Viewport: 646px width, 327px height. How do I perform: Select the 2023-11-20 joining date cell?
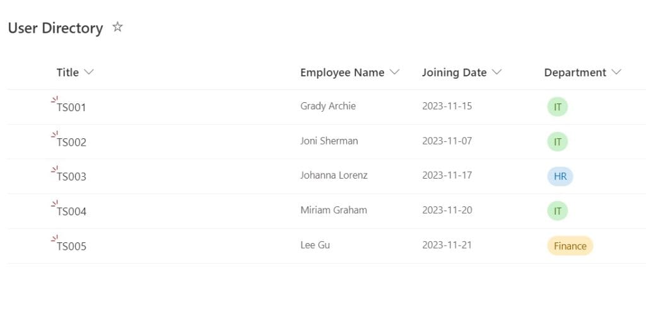tap(447, 210)
